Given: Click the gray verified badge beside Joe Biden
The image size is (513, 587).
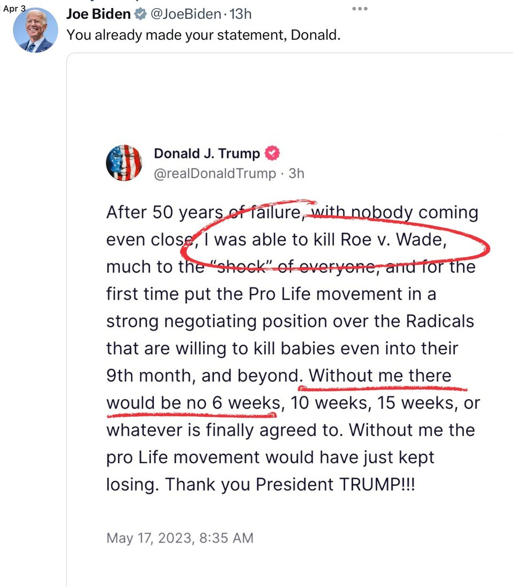Looking at the screenshot, I should pyautogui.click(x=139, y=15).
